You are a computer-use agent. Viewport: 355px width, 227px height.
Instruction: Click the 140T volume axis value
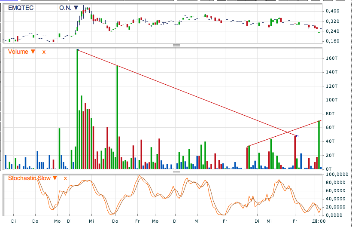point(332,72)
